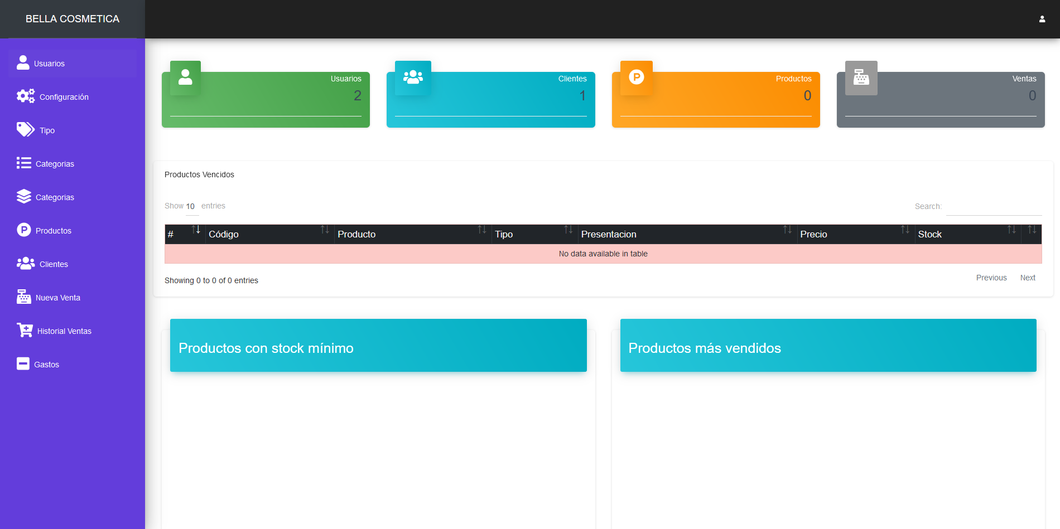Click the Gastos minus-square icon
1060x529 pixels.
click(23, 363)
